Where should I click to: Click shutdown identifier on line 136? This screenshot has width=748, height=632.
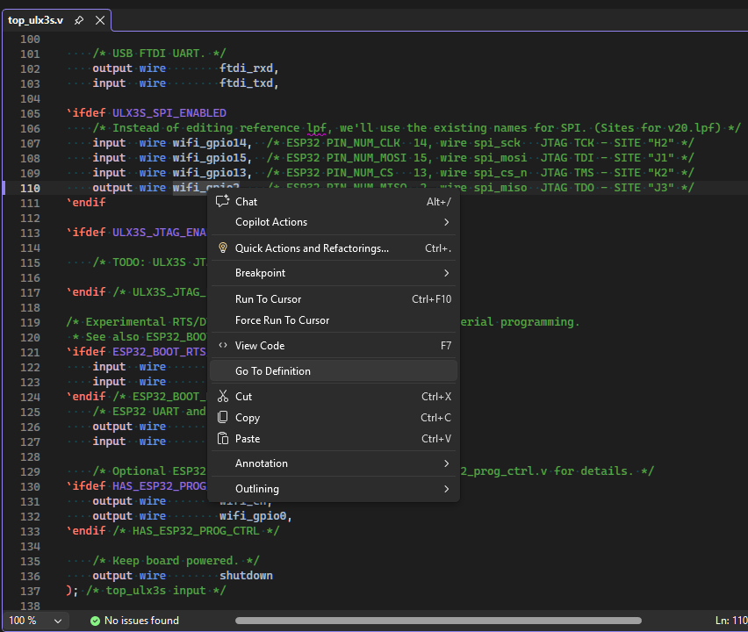click(246, 575)
